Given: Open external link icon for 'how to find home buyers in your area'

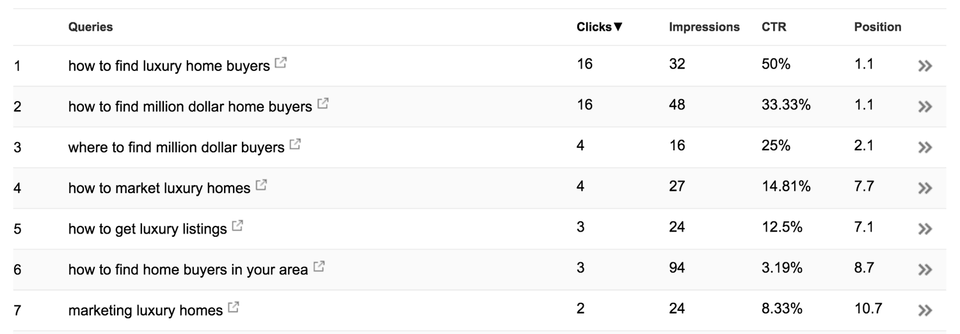Looking at the screenshot, I should coord(319,267).
